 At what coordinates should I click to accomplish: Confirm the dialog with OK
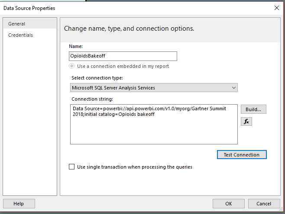[228, 204]
